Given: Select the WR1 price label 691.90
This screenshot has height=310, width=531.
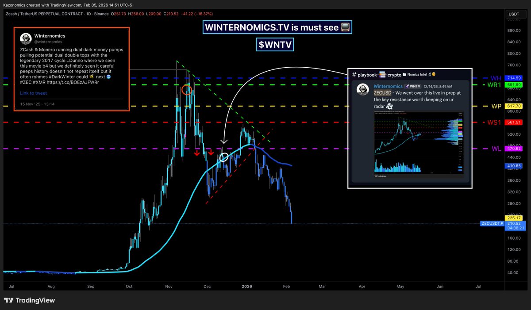Looking at the screenshot, I should click(513, 84).
